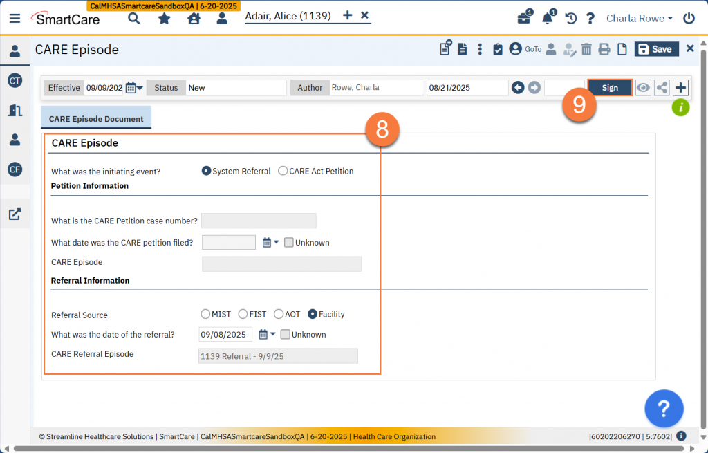708x453 pixels.
Task: Open the search magnifier icon
Action: 134,19
